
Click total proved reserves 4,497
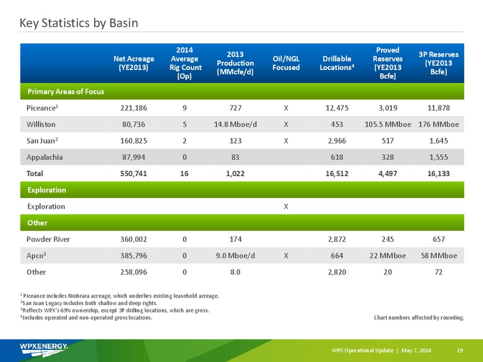click(388, 174)
